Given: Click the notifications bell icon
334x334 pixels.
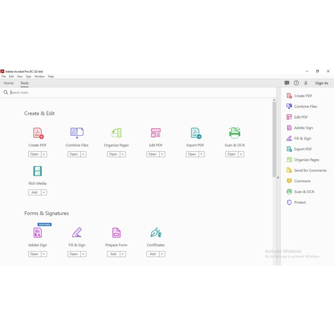Looking at the screenshot, I should pyautogui.click(x=306, y=83).
